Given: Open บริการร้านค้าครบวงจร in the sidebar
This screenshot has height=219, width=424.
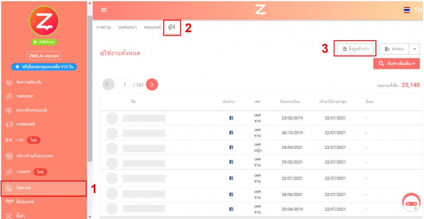Looking at the screenshot, I should pyautogui.click(x=43, y=156).
